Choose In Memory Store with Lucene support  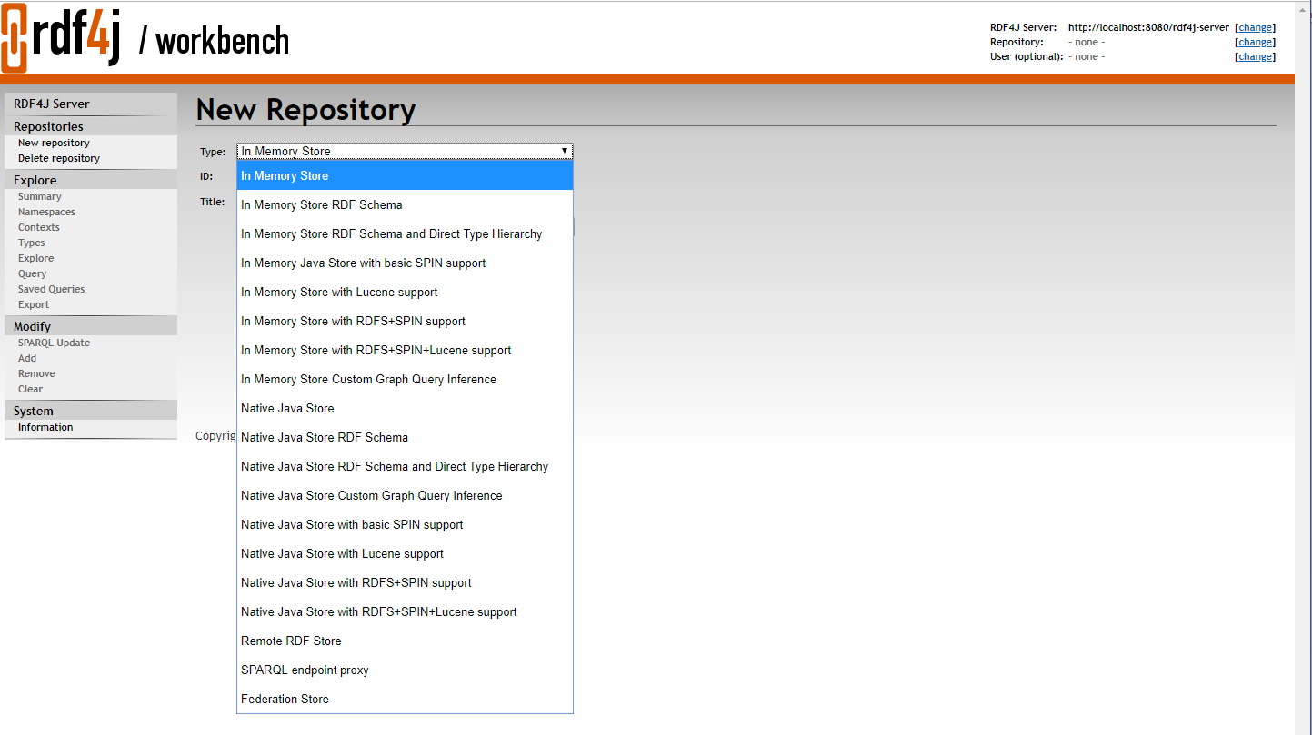pyautogui.click(x=405, y=292)
